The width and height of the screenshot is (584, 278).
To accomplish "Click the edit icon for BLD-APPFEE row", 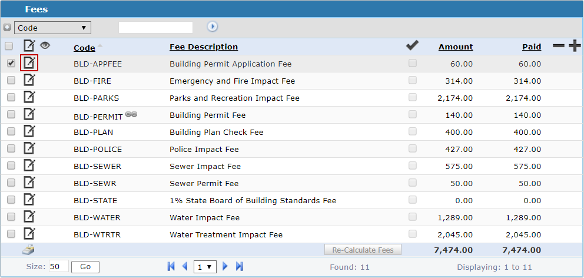I will tap(29, 63).
